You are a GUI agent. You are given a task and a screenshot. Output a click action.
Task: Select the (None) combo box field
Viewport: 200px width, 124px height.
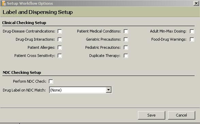pyautogui.click(x=80, y=90)
